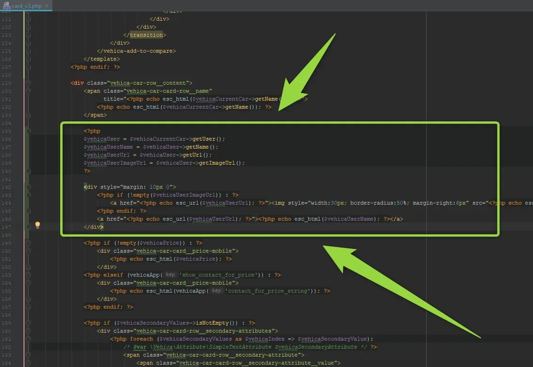Image resolution: width=533 pixels, height=367 pixels.
Task: Click the PHP file icon on the card_v3.php tab
Action: [6, 6]
